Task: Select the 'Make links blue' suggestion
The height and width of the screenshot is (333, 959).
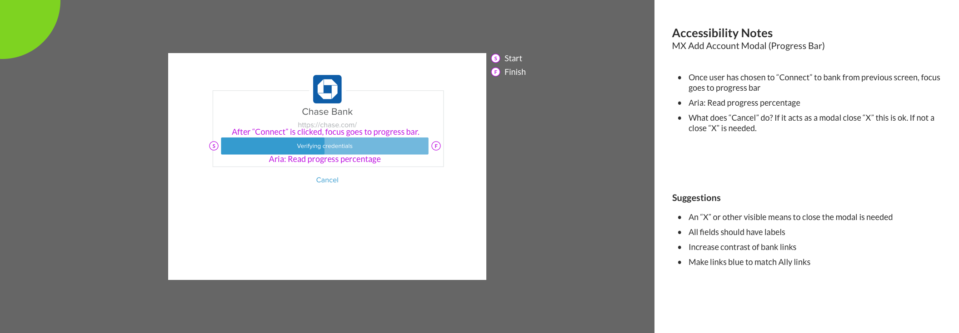Action: coord(749,262)
